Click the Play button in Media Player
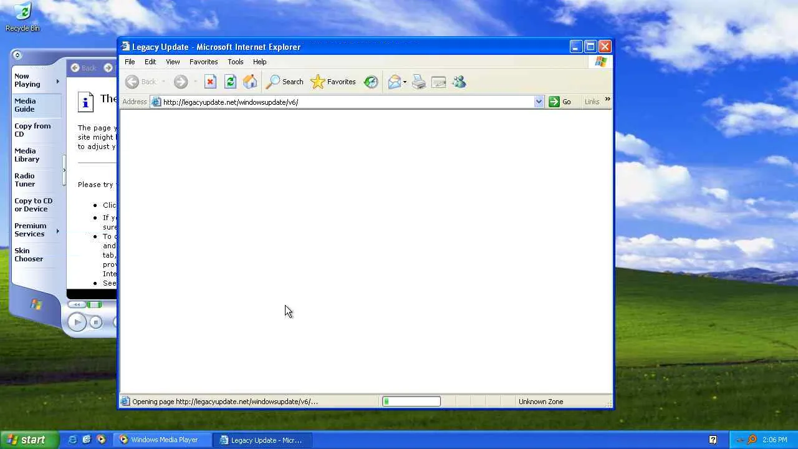This screenshot has width=798, height=449. 77,322
